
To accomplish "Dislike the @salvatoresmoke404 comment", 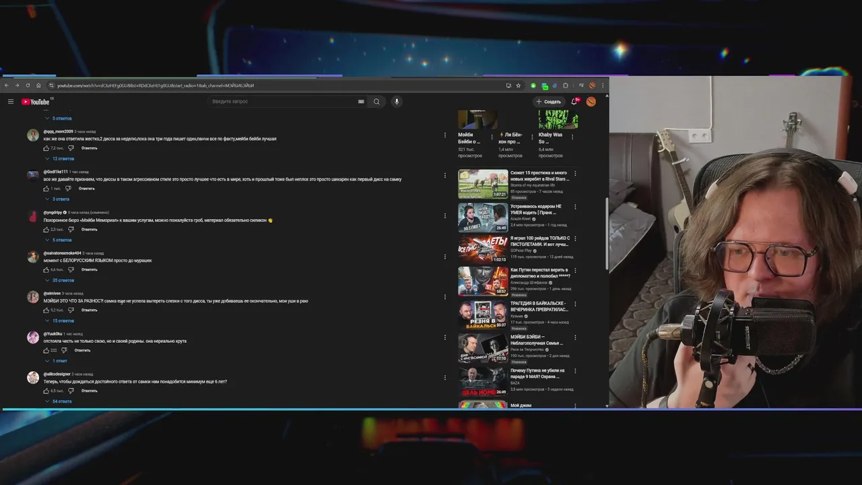I will point(71,270).
